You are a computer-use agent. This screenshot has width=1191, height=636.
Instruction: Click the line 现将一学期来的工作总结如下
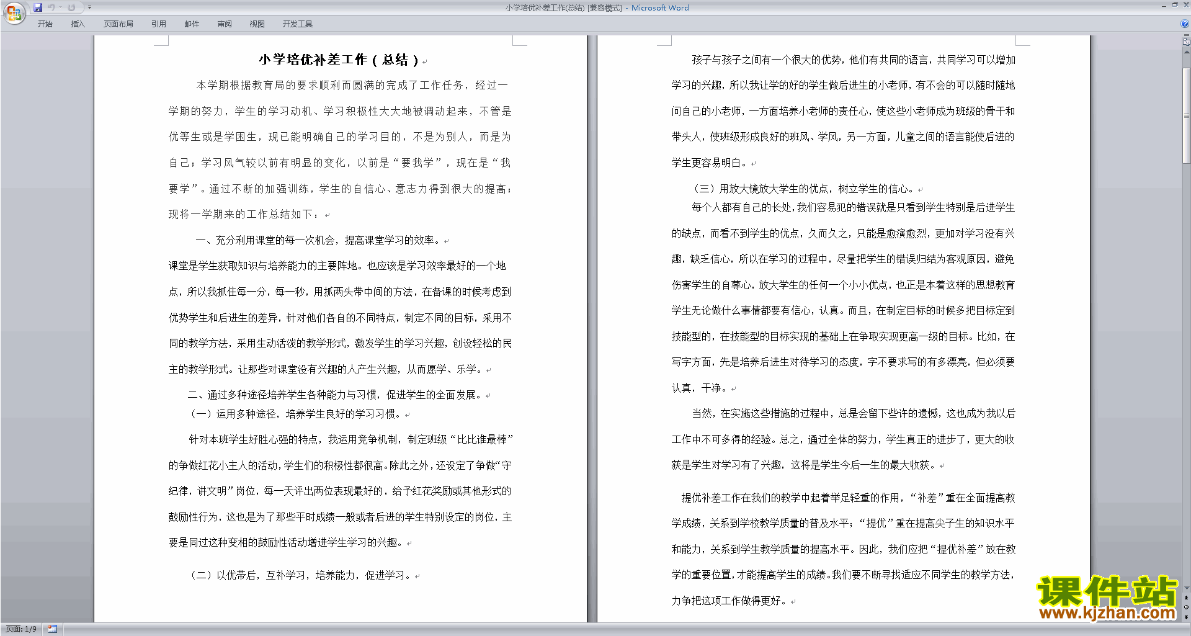pyautogui.click(x=244, y=214)
